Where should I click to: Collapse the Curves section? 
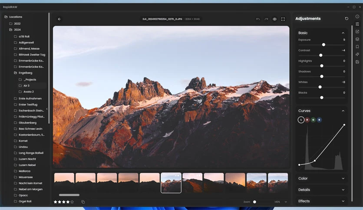pos(343,111)
